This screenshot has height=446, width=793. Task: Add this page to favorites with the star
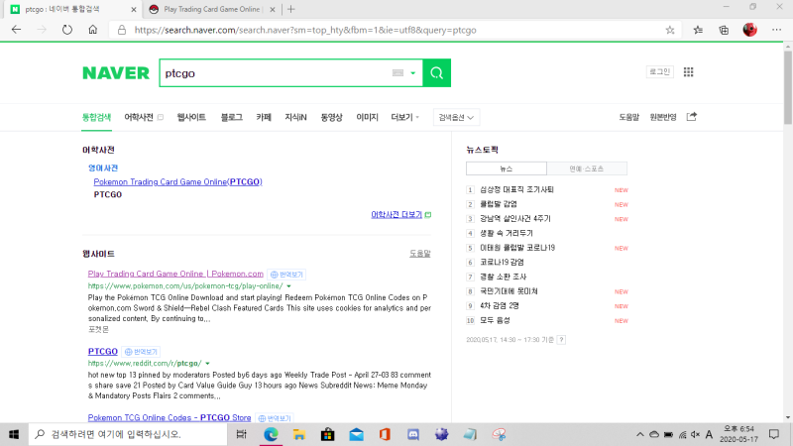point(670,30)
